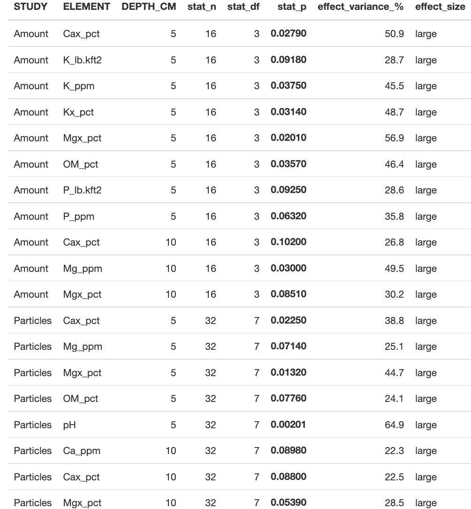
Task: Select the p-value 0.10200 cell
Action: [289, 242]
